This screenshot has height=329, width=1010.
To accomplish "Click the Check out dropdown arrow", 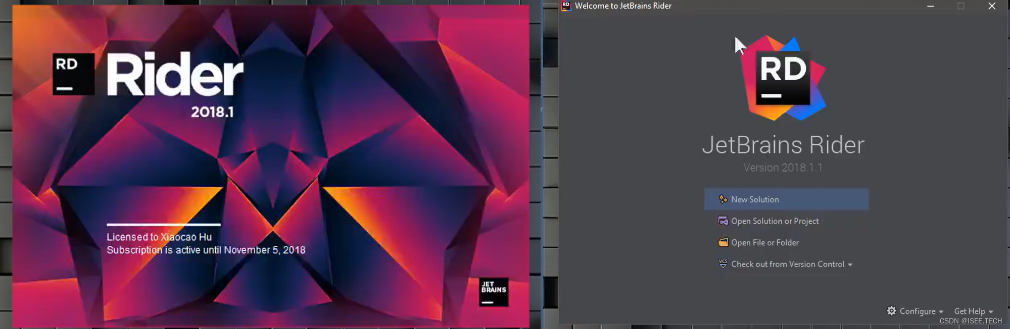I will point(850,265).
